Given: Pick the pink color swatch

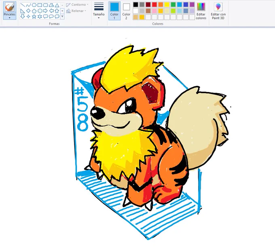Looking at the screenshot, I should pyautogui.click(x=154, y=11).
